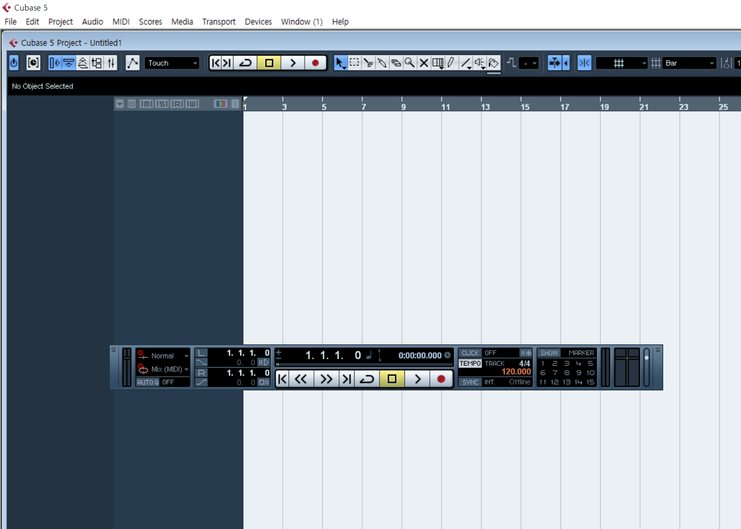
Task: Select the Play speaker tool
Action: pos(480,63)
